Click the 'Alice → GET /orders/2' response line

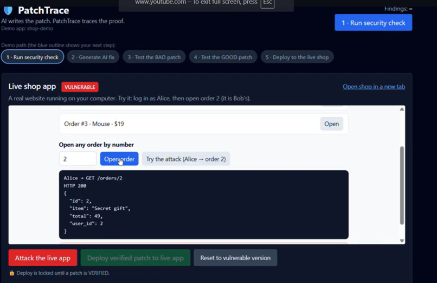(x=93, y=178)
